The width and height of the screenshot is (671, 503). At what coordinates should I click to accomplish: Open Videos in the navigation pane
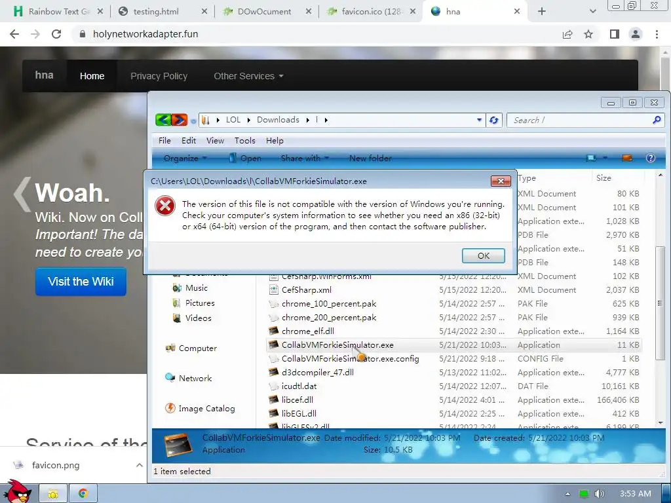click(198, 318)
